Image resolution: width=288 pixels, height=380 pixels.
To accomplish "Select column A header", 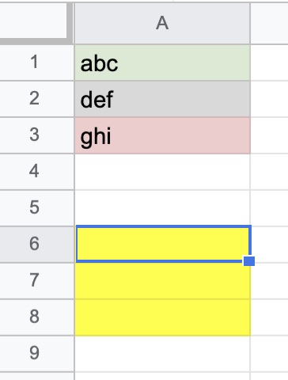I will 162,23.
